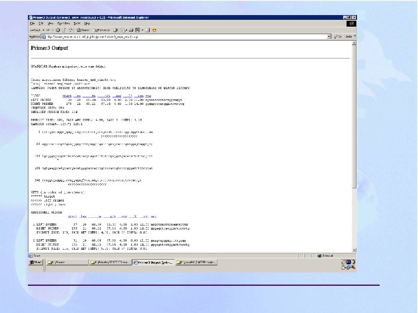Click the Internet Explorer logo throbber
The width and height of the screenshot is (418, 313).
351,24
